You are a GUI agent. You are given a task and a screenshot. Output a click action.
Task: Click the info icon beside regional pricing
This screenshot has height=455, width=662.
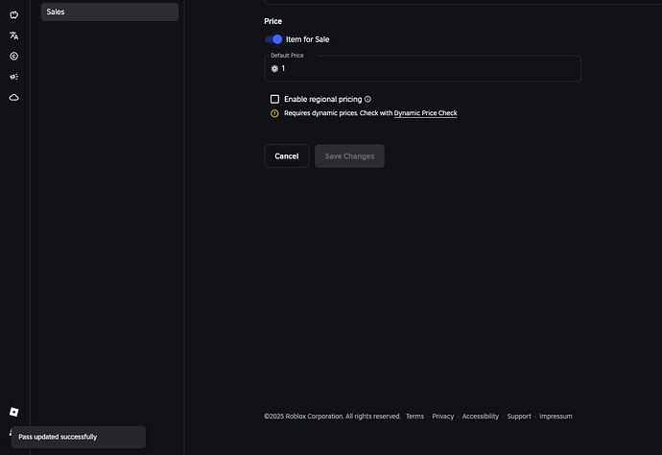[367, 99]
